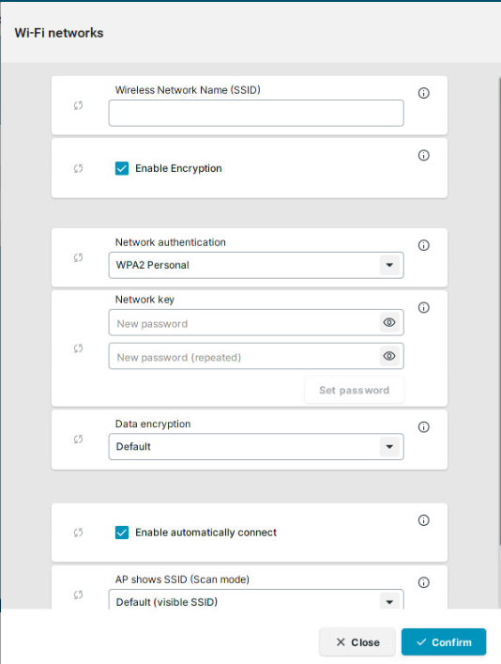Confirm the Wi-Fi network settings
This screenshot has height=664, width=501.
pyautogui.click(x=444, y=642)
